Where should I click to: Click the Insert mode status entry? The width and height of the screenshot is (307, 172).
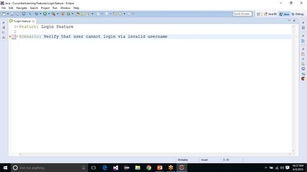click(204, 160)
